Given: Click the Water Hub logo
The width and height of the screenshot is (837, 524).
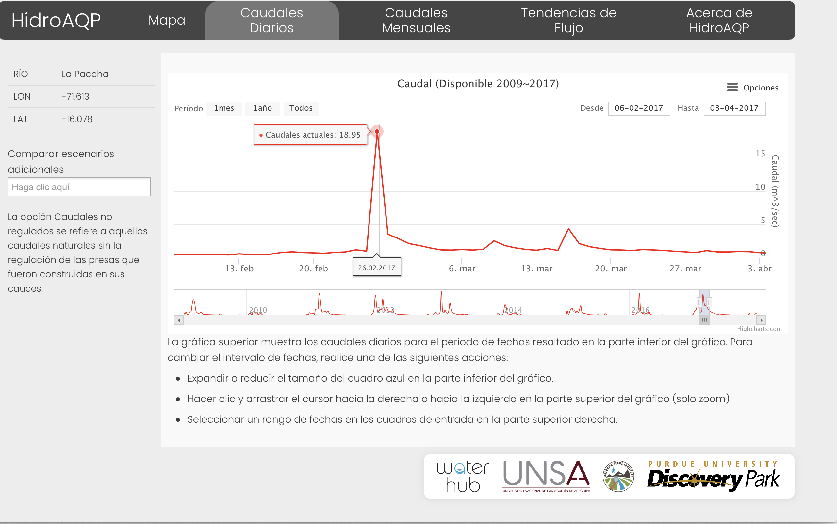Looking at the screenshot, I should click(x=463, y=477).
